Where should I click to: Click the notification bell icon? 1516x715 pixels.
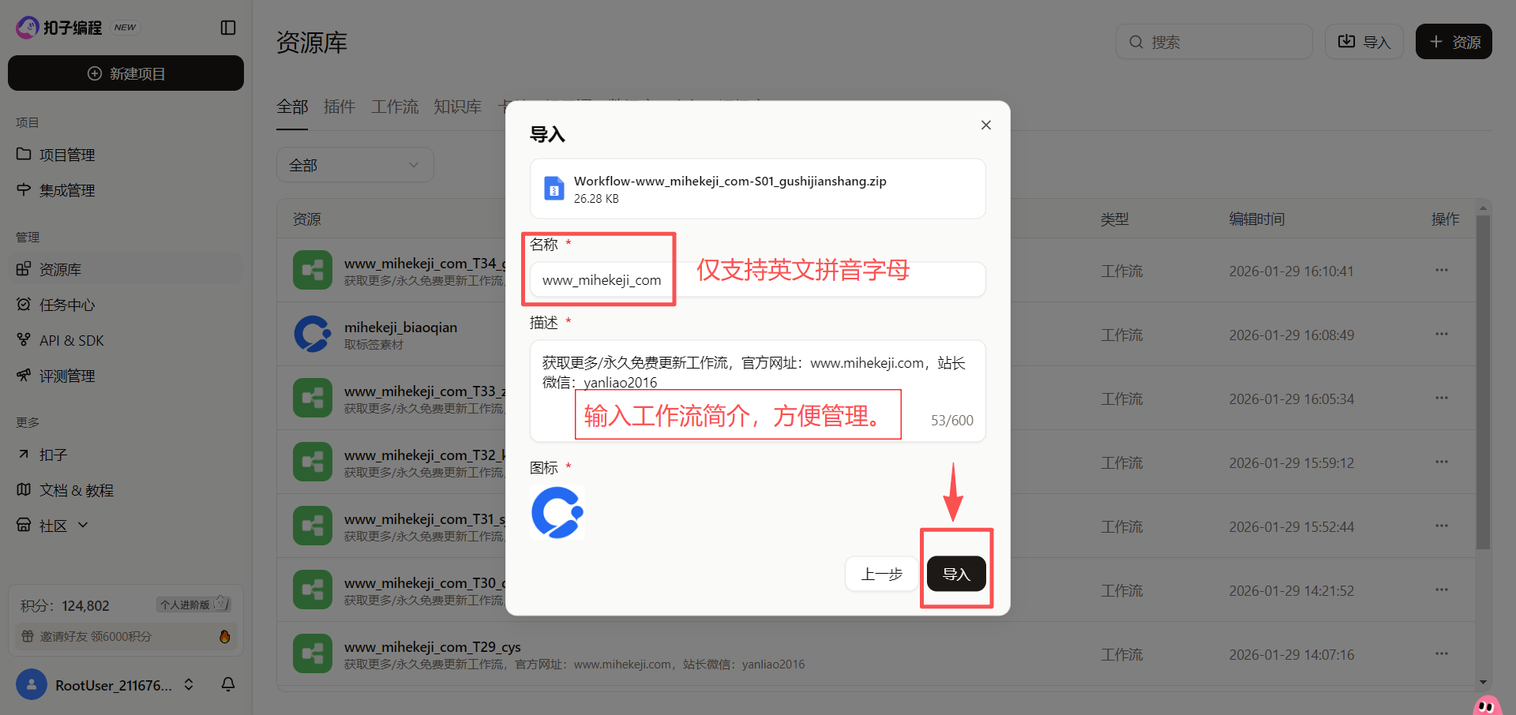[x=227, y=684]
